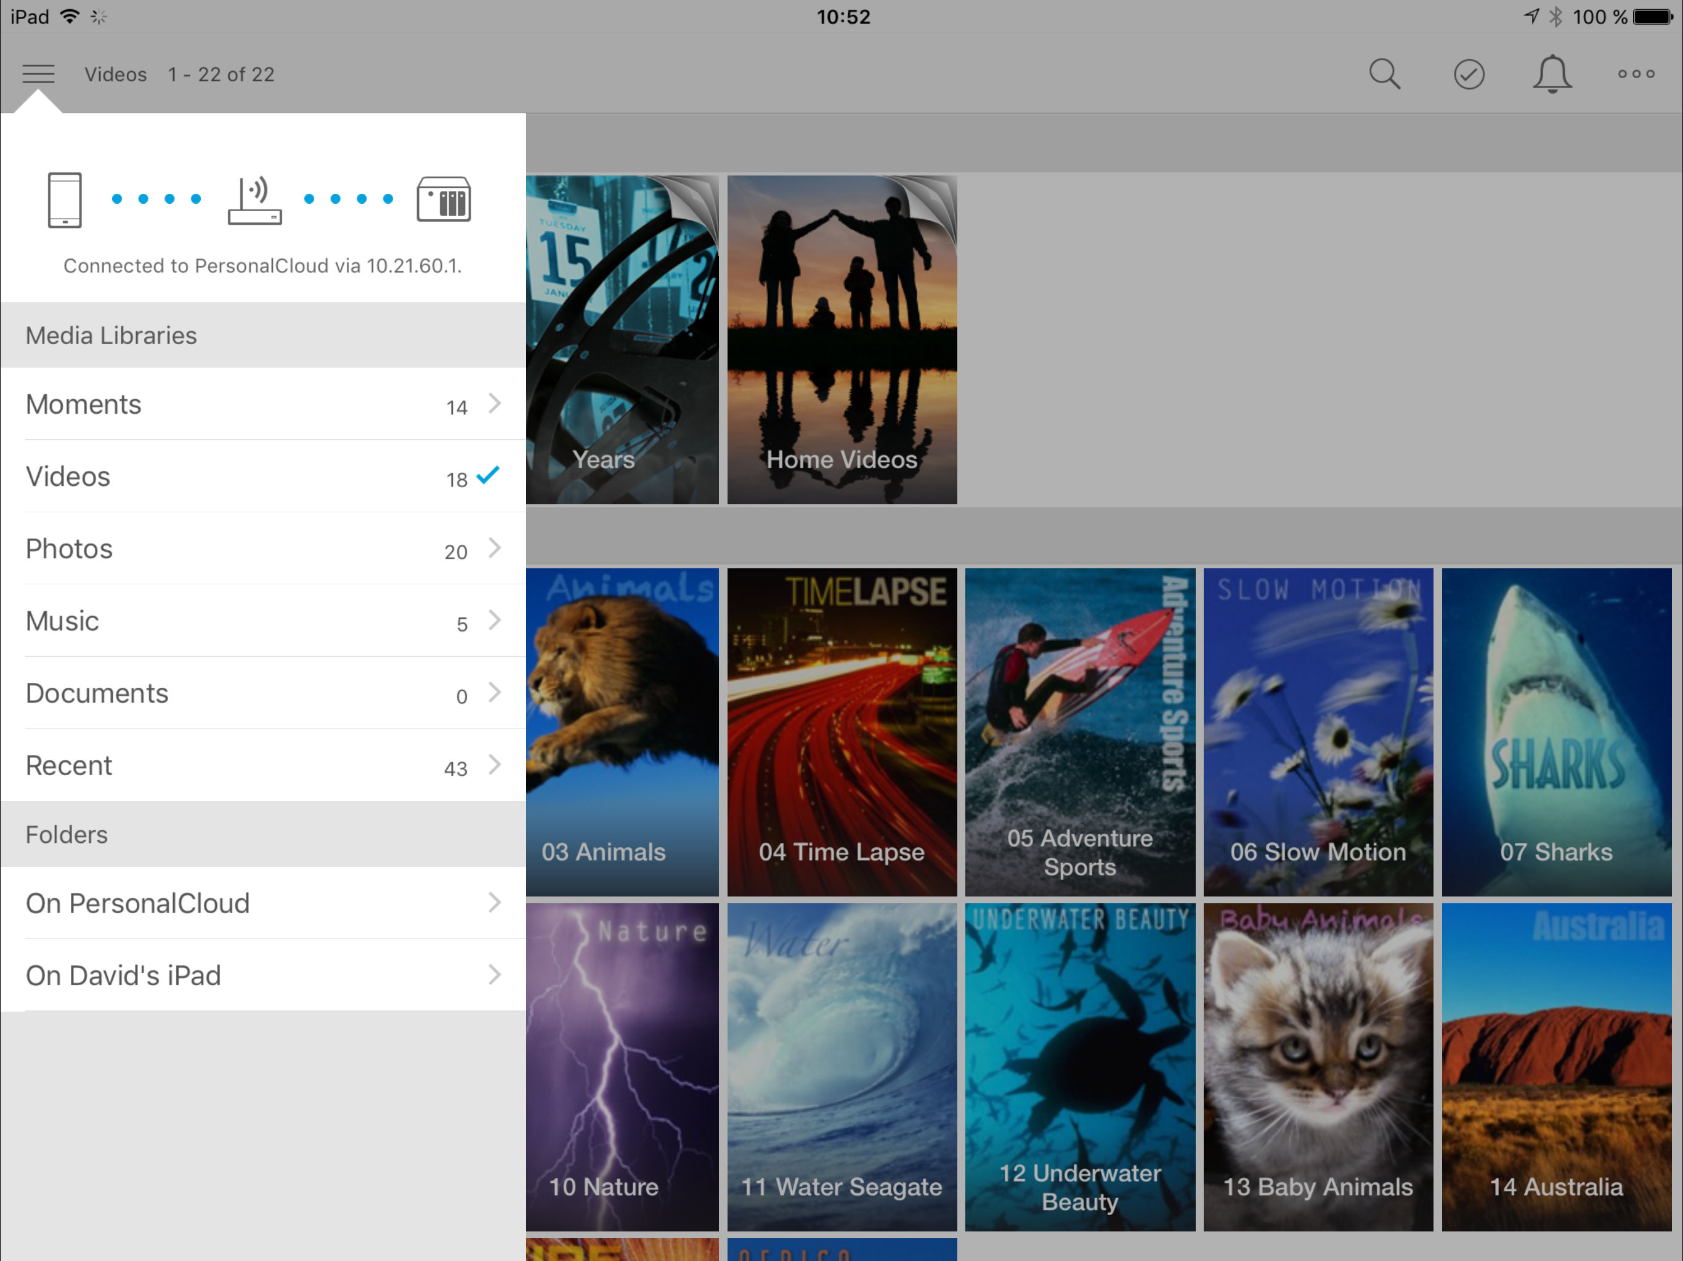Image resolution: width=1683 pixels, height=1261 pixels.
Task: Open On PersonalCloud folder chevron
Action: coord(495,903)
